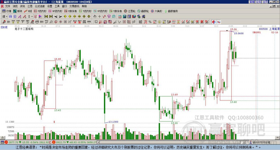
Task: Open the T数字表 time table
Action: coord(116,11)
